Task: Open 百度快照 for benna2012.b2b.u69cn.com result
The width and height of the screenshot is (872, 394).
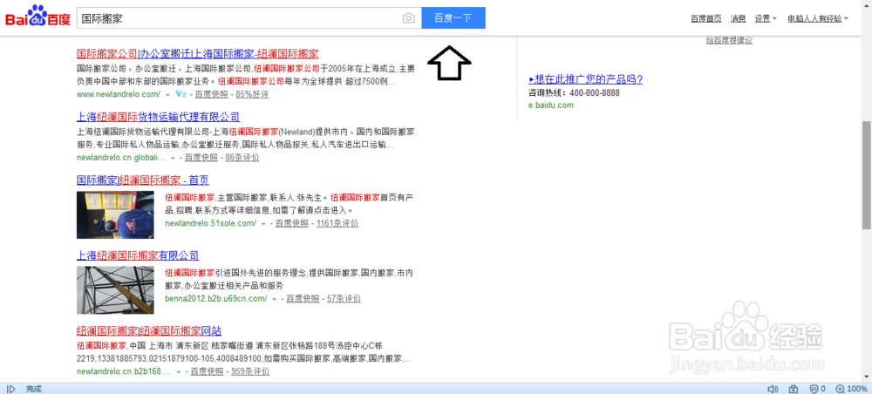Action: 303,298
